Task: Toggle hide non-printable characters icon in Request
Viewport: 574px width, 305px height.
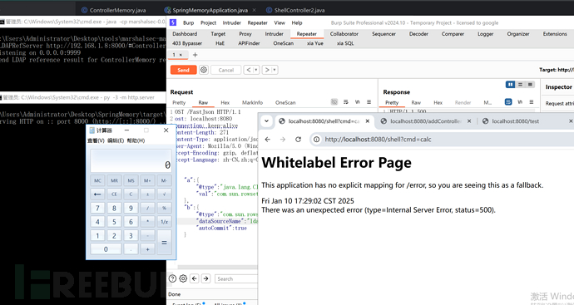Action: tap(334, 102)
